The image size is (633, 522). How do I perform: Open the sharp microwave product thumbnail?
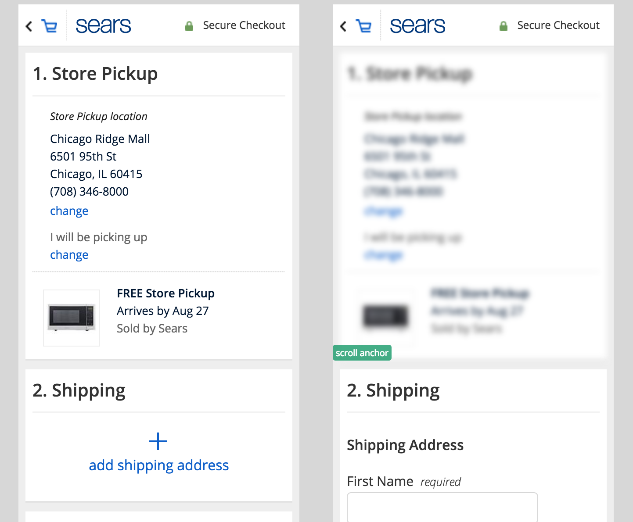coord(72,318)
